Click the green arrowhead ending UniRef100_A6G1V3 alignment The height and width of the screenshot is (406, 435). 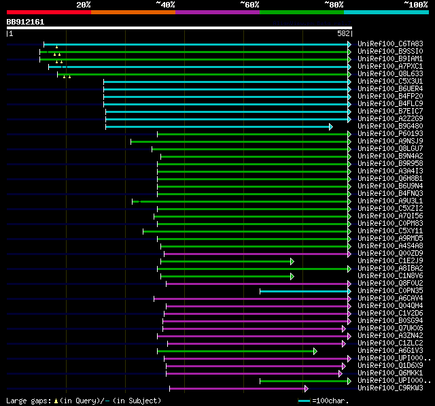315,352
